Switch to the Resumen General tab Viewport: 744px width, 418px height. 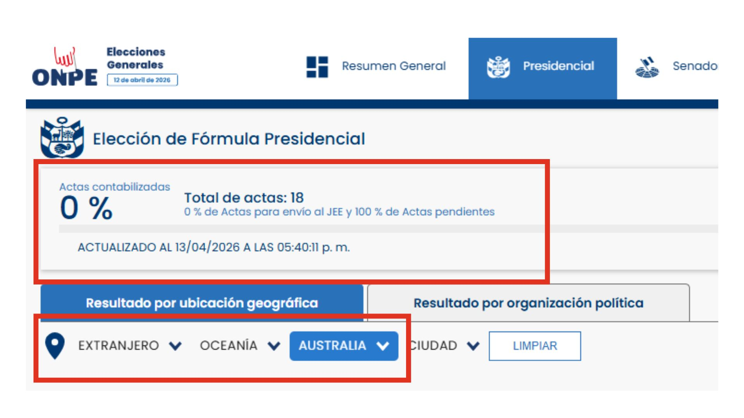[x=393, y=66]
